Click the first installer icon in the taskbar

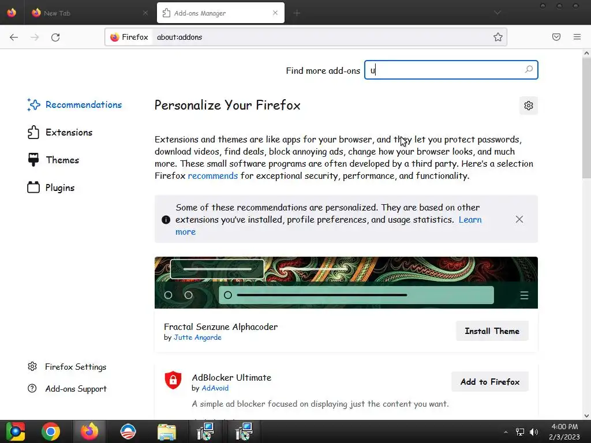pyautogui.click(x=206, y=431)
